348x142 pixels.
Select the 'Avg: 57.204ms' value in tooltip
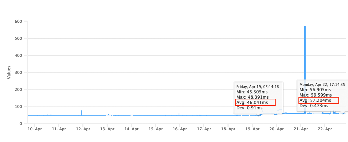tap(315, 100)
